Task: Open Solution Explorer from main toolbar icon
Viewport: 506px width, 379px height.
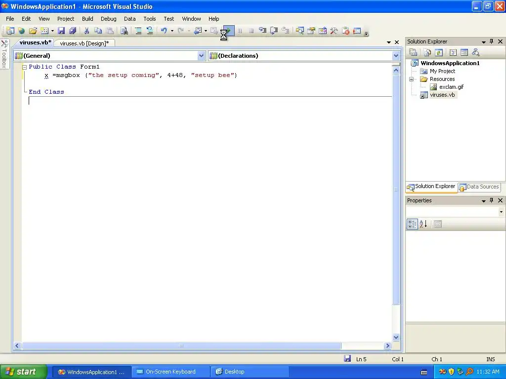Action: point(300,31)
